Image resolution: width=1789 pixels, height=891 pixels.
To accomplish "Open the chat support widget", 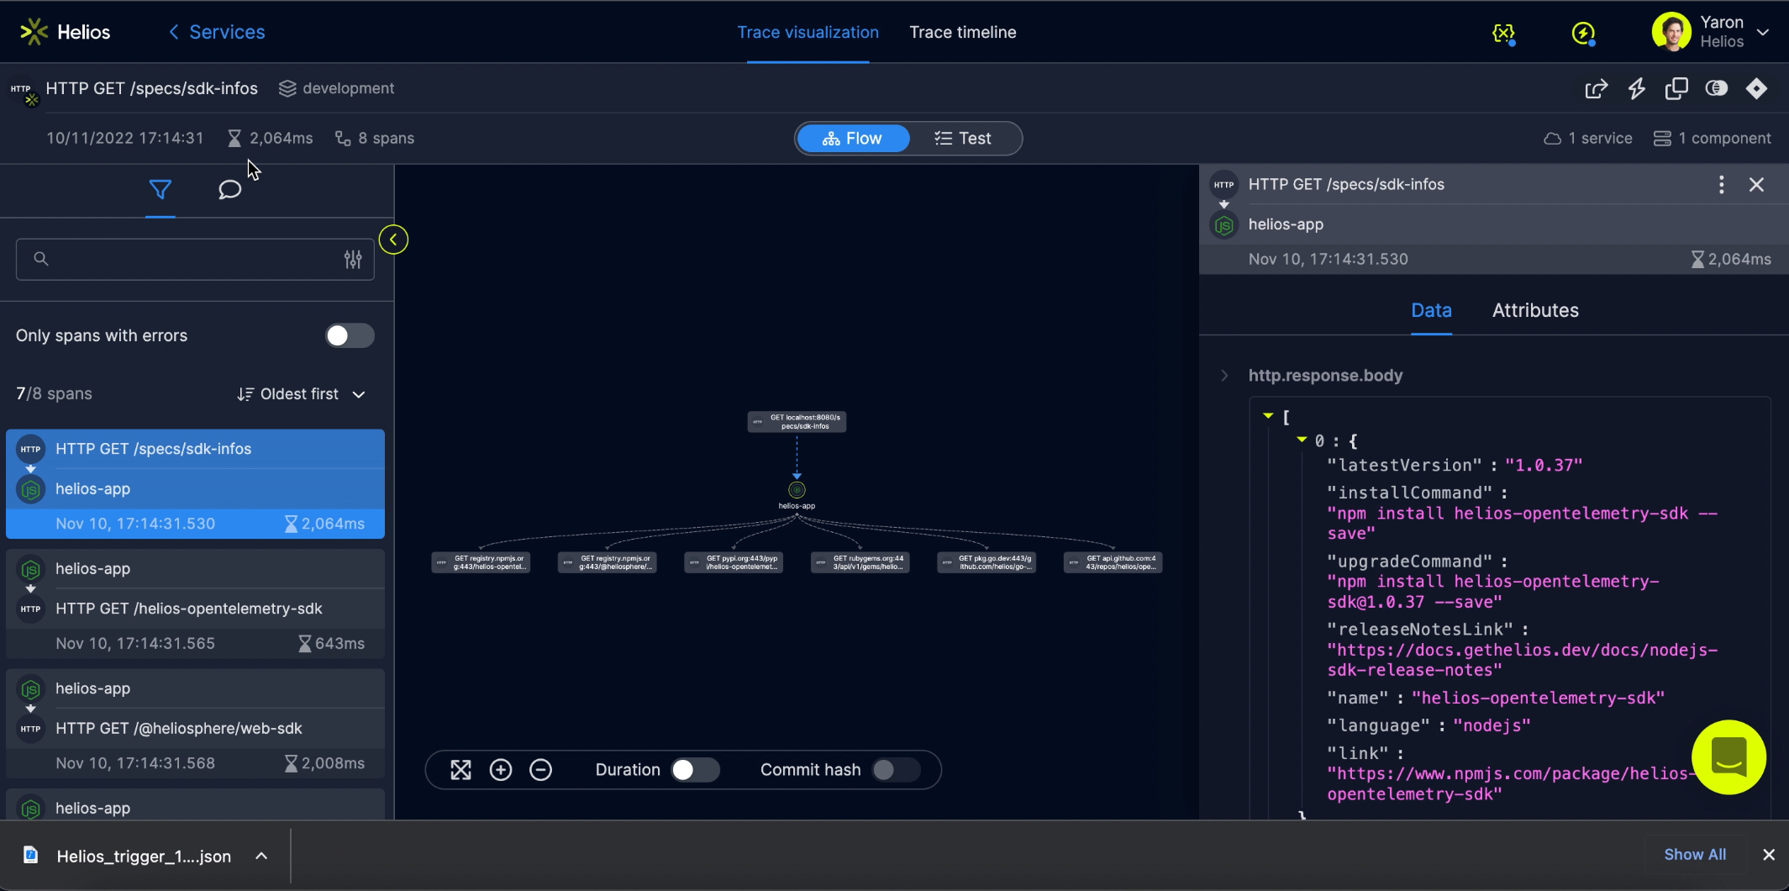I will click(x=1728, y=757).
